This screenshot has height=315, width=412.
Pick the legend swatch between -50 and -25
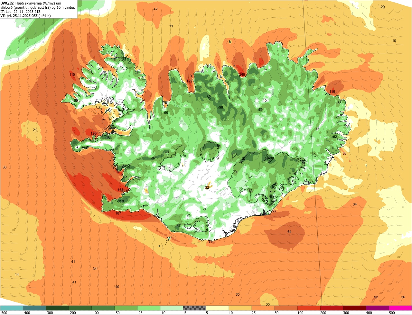126,308
